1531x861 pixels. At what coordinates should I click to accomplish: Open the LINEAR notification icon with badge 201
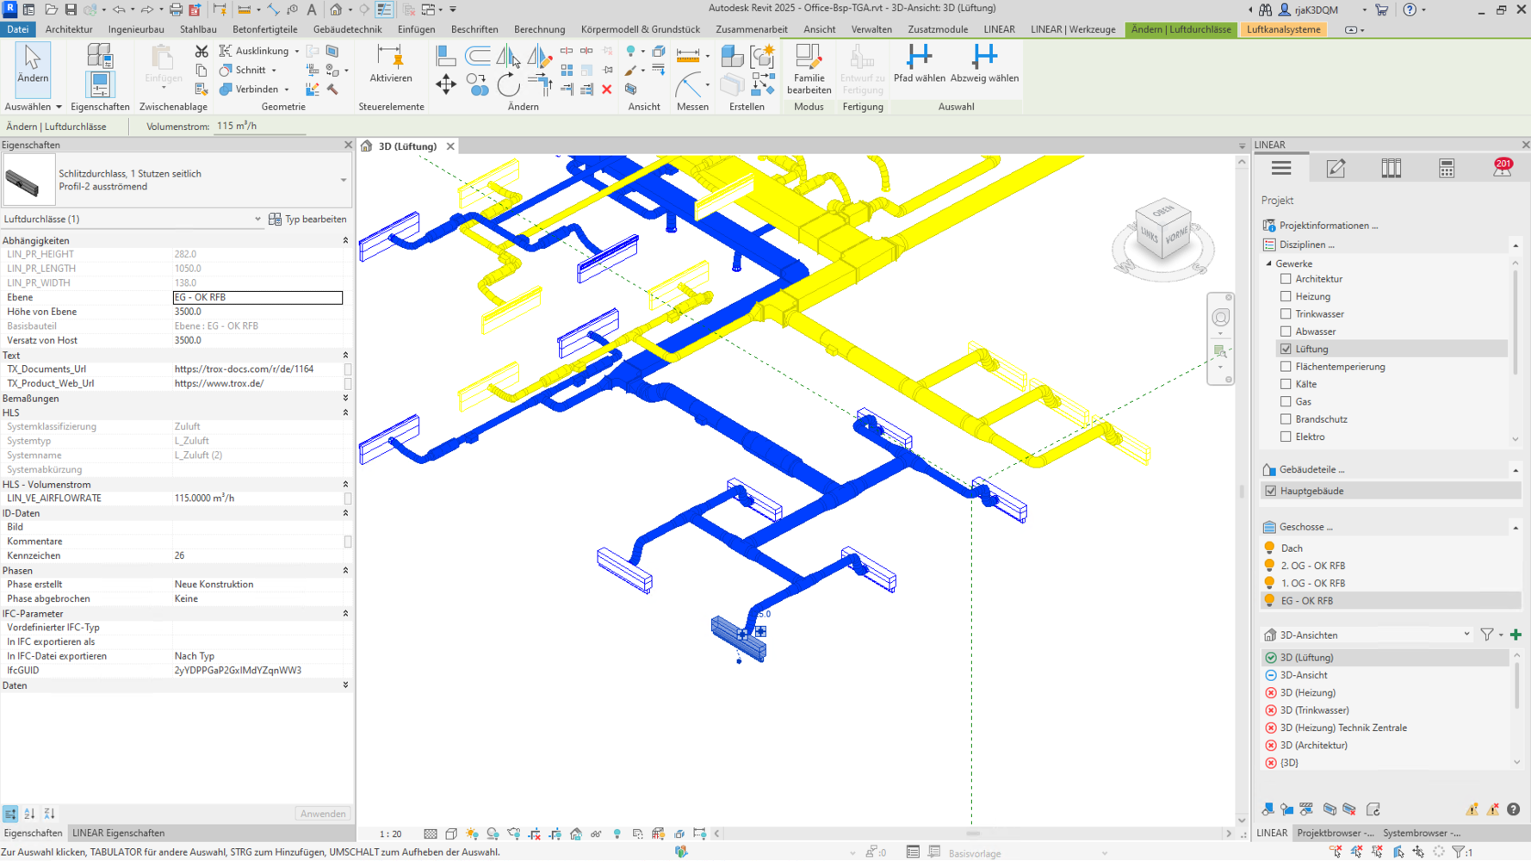click(1502, 168)
